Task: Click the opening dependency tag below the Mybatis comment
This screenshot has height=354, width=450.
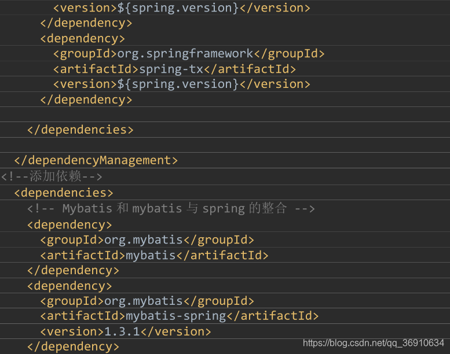Action: pyautogui.click(x=69, y=225)
